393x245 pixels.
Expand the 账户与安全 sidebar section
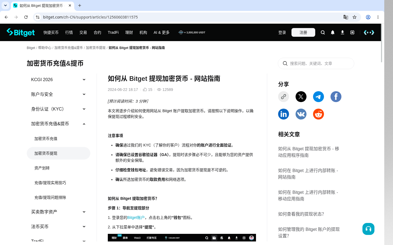pos(58,94)
